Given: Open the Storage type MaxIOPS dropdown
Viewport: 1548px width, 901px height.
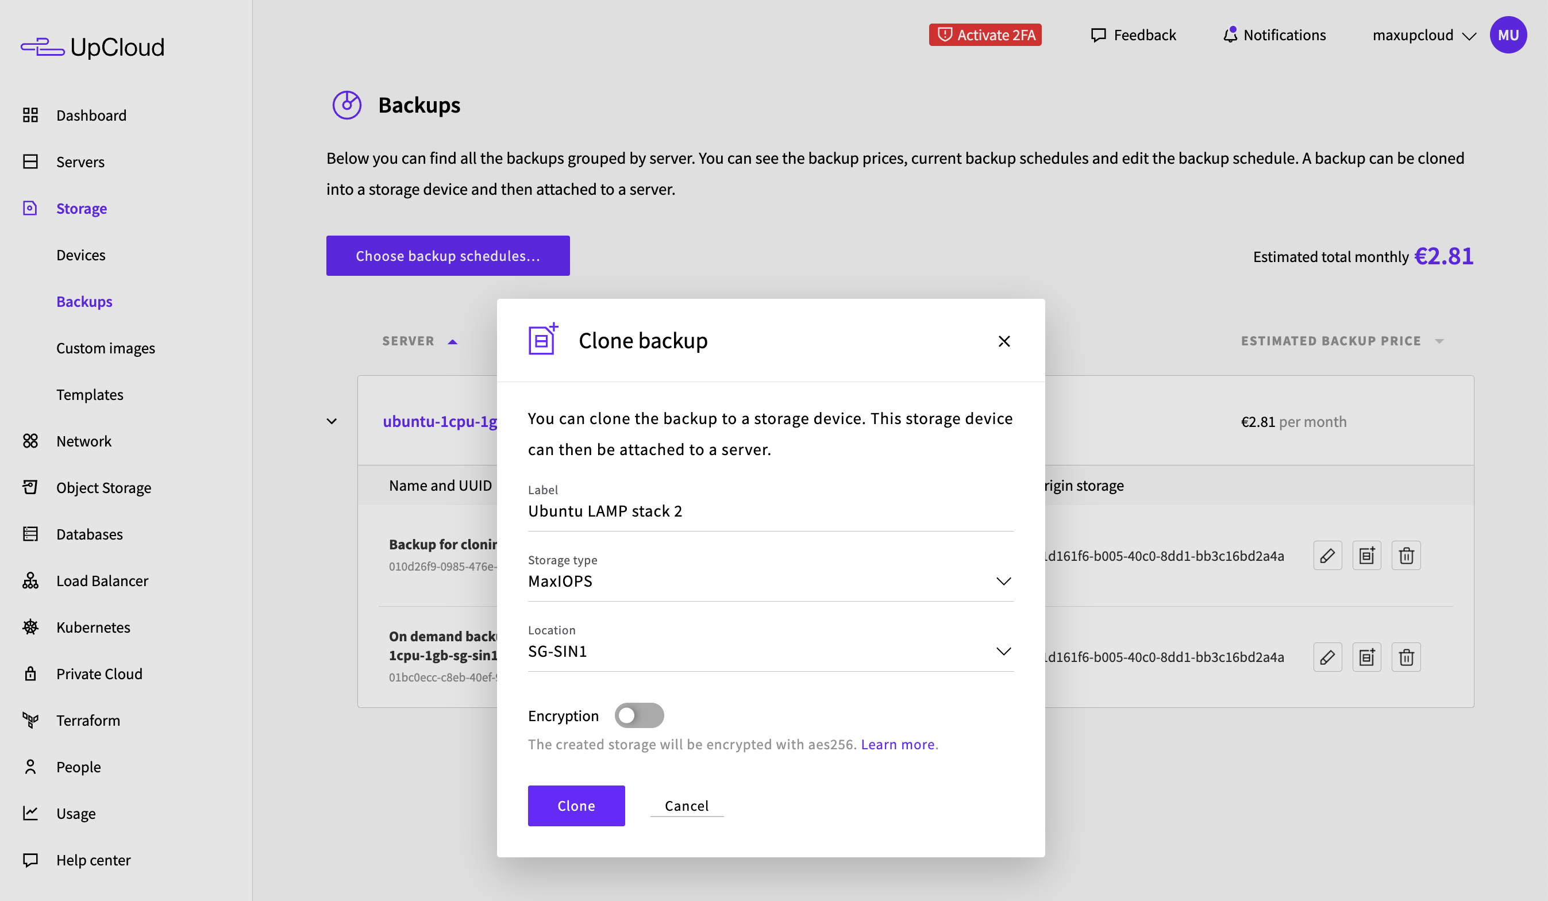Looking at the screenshot, I should pyautogui.click(x=771, y=580).
